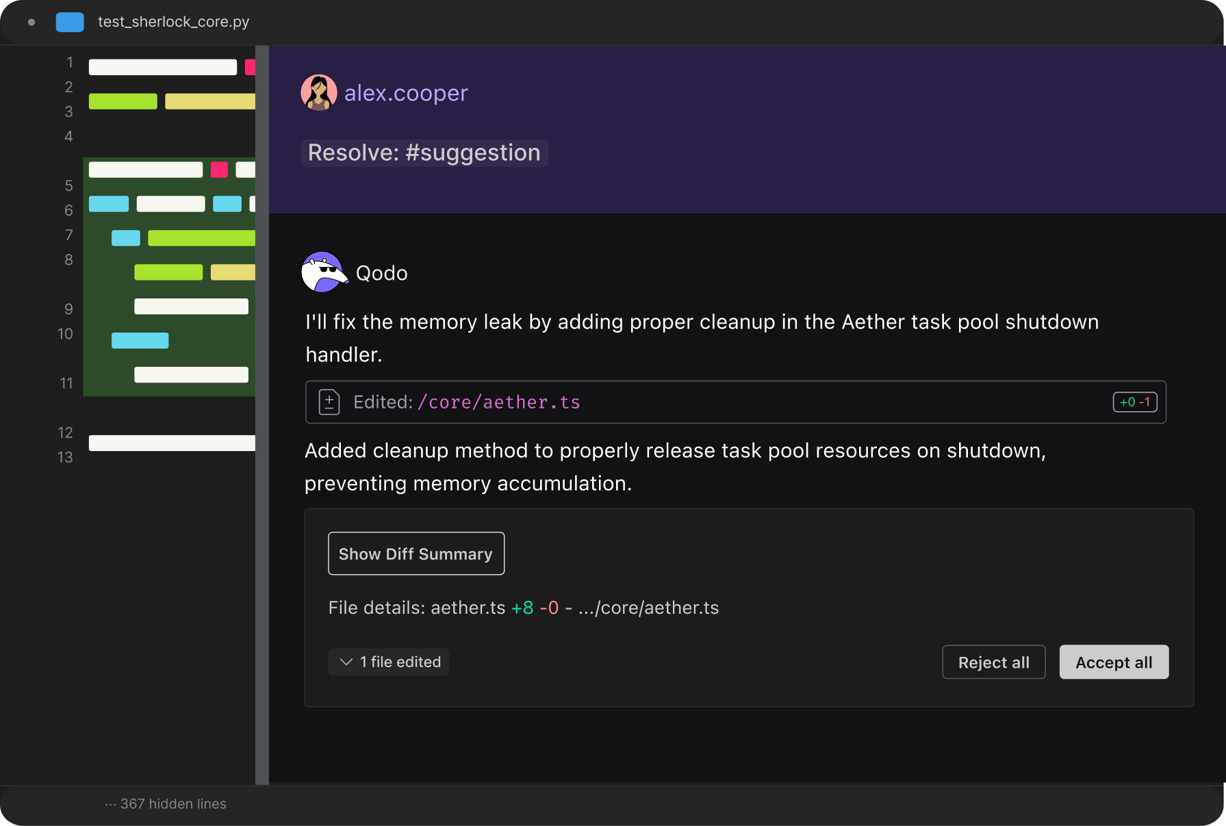Click line number 5 in the gutter

point(68,186)
